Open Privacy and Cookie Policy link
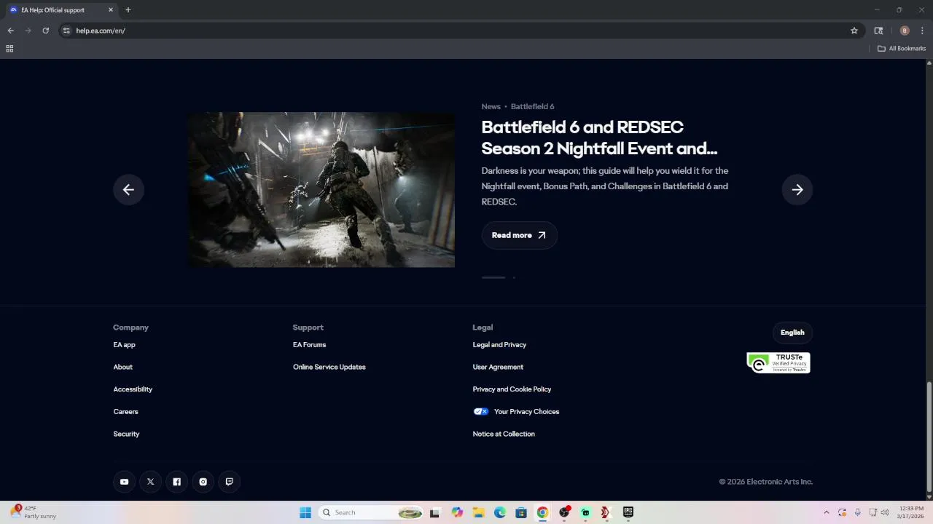Image resolution: width=933 pixels, height=524 pixels. click(x=512, y=389)
